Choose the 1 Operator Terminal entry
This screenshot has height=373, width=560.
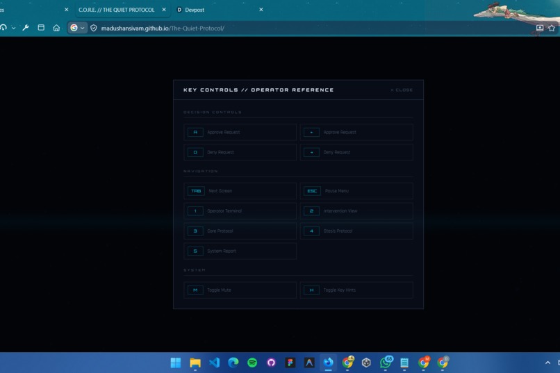(x=240, y=211)
